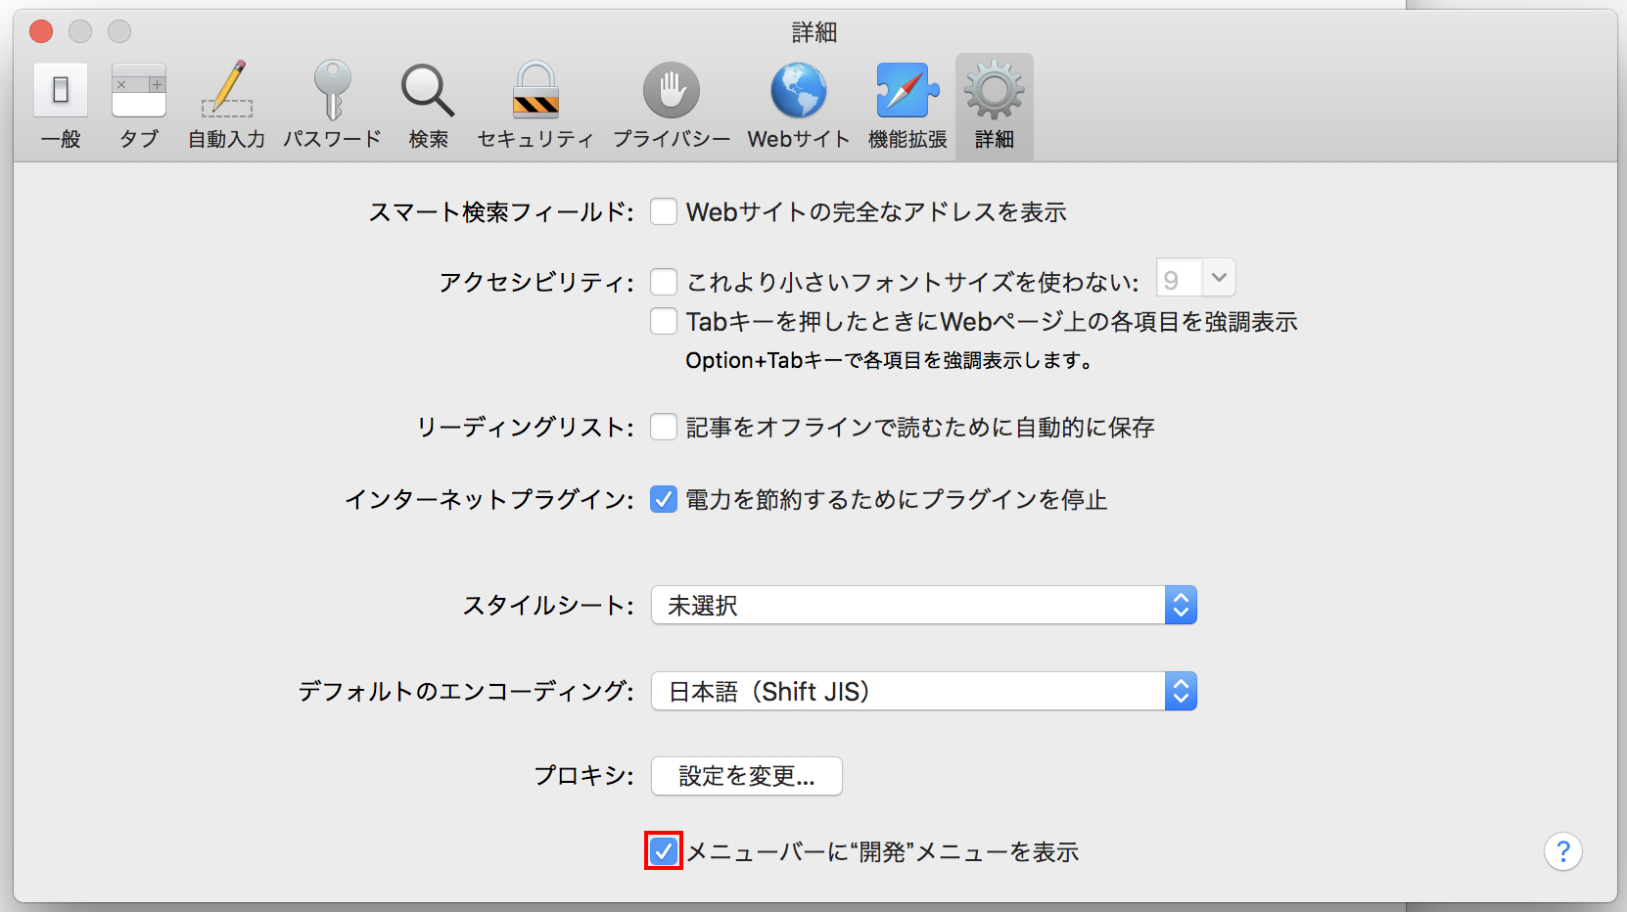The width and height of the screenshot is (1627, 912).
Task: Click the 設定を変更... proxy button
Action: (746, 776)
